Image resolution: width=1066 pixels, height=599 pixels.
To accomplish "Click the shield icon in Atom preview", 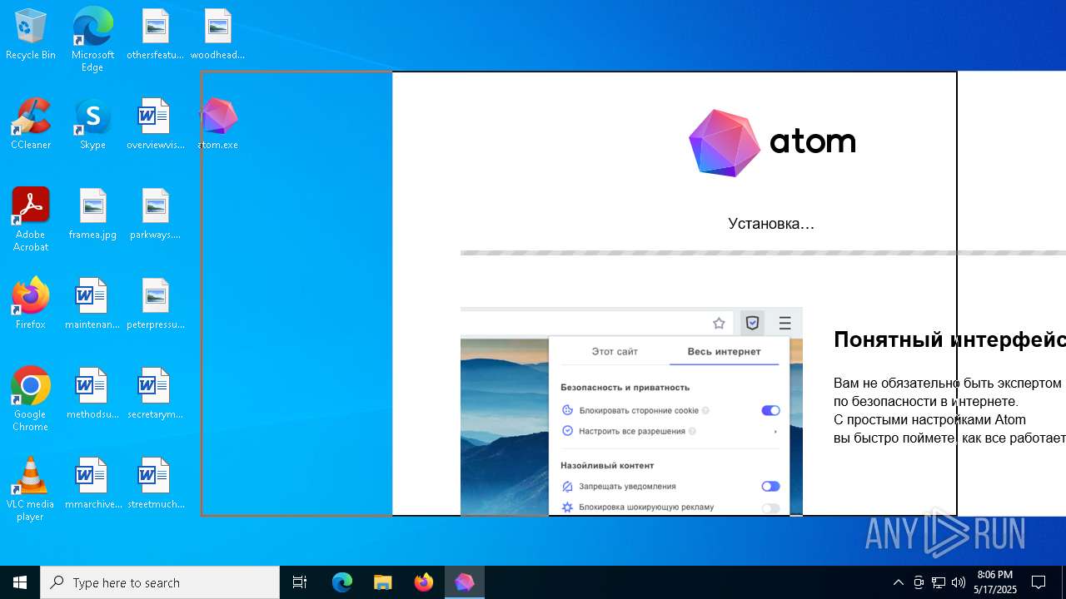I will click(752, 323).
